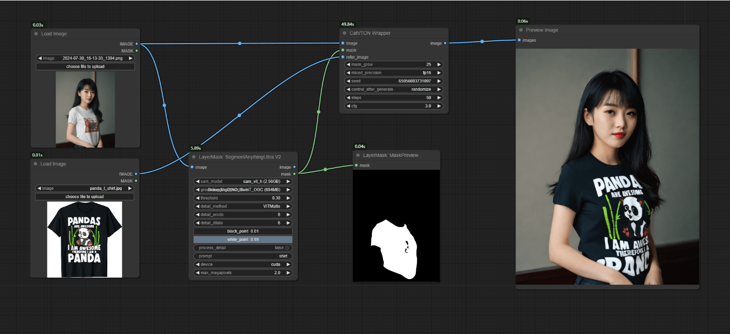Adjust the white_point 0.99 slider
The image size is (730, 334).
(243, 239)
